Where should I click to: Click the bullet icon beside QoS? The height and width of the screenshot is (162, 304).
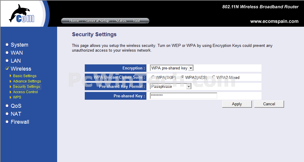pos(7,106)
